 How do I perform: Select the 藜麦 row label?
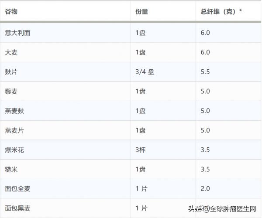pyautogui.click(x=11, y=92)
